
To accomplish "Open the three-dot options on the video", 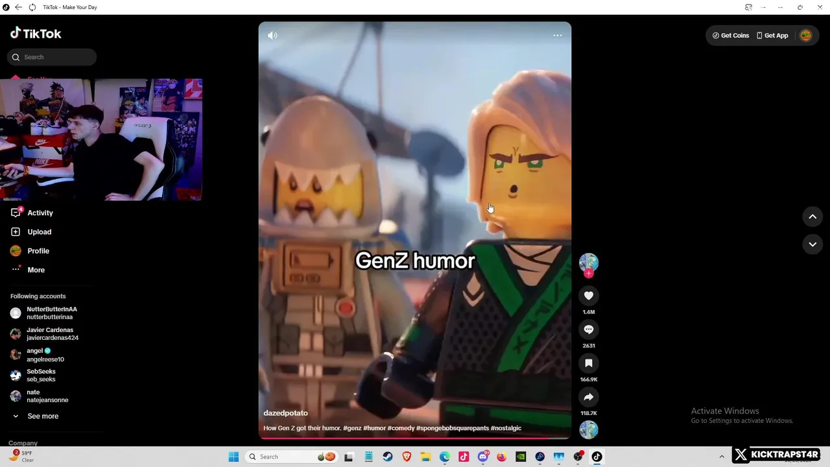I will click(x=558, y=36).
